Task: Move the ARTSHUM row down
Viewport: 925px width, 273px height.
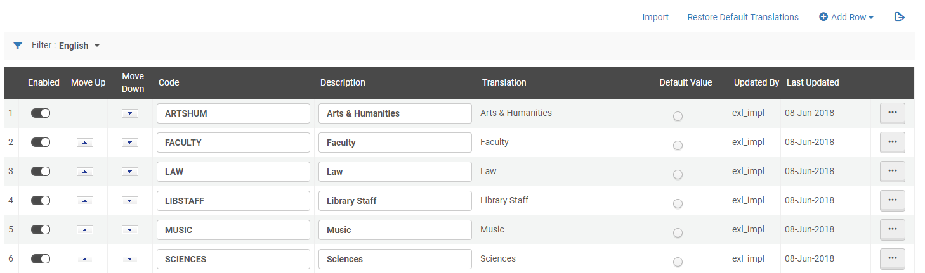Action: (130, 113)
